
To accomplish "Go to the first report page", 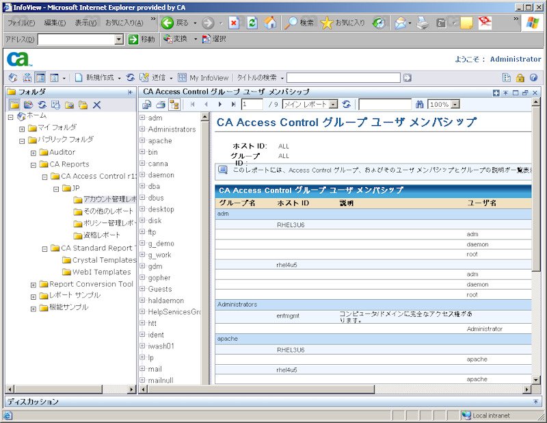I will [193, 104].
